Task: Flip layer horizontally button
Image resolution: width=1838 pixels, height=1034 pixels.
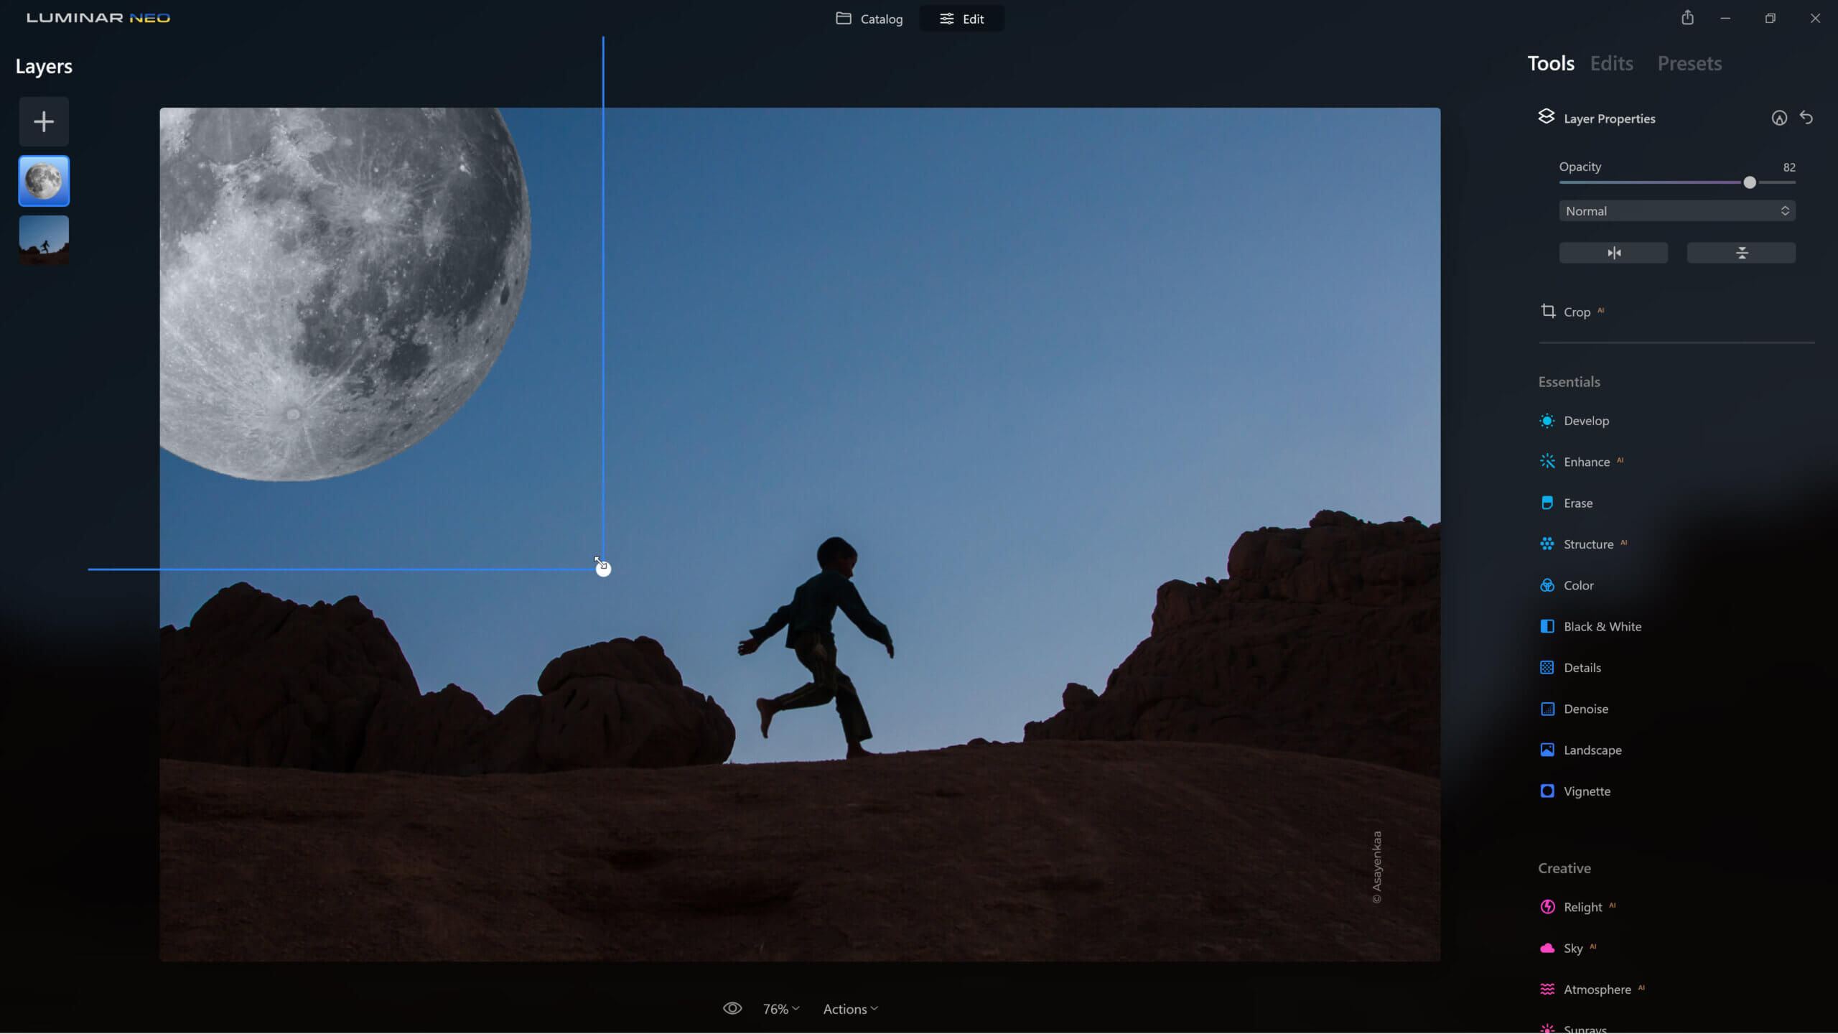Action: coord(1613,253)
